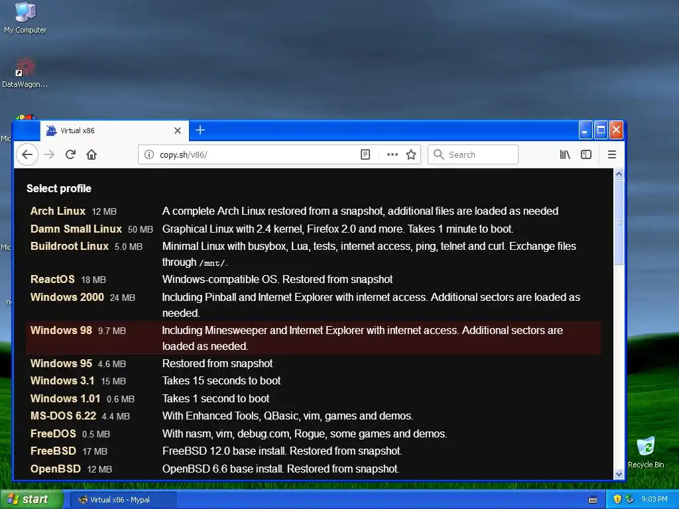Open My Computer desktop icon
Screen dimensions: 679x509
coord(25,18)
